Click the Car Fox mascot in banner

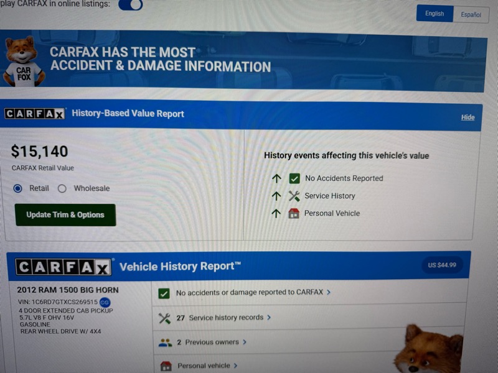(x=23, y=62)
